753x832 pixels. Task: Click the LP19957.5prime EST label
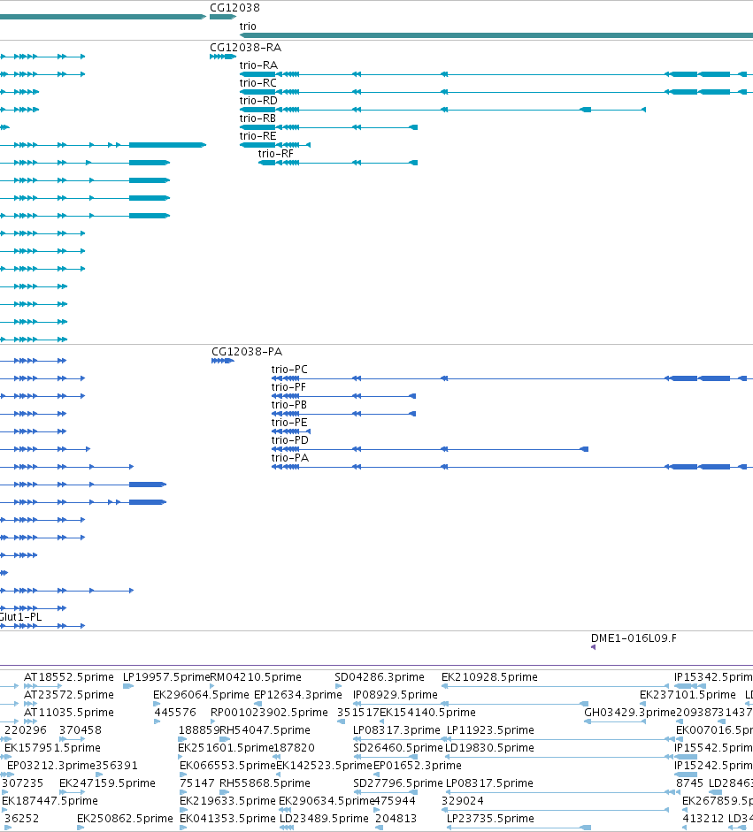[166, 677]
